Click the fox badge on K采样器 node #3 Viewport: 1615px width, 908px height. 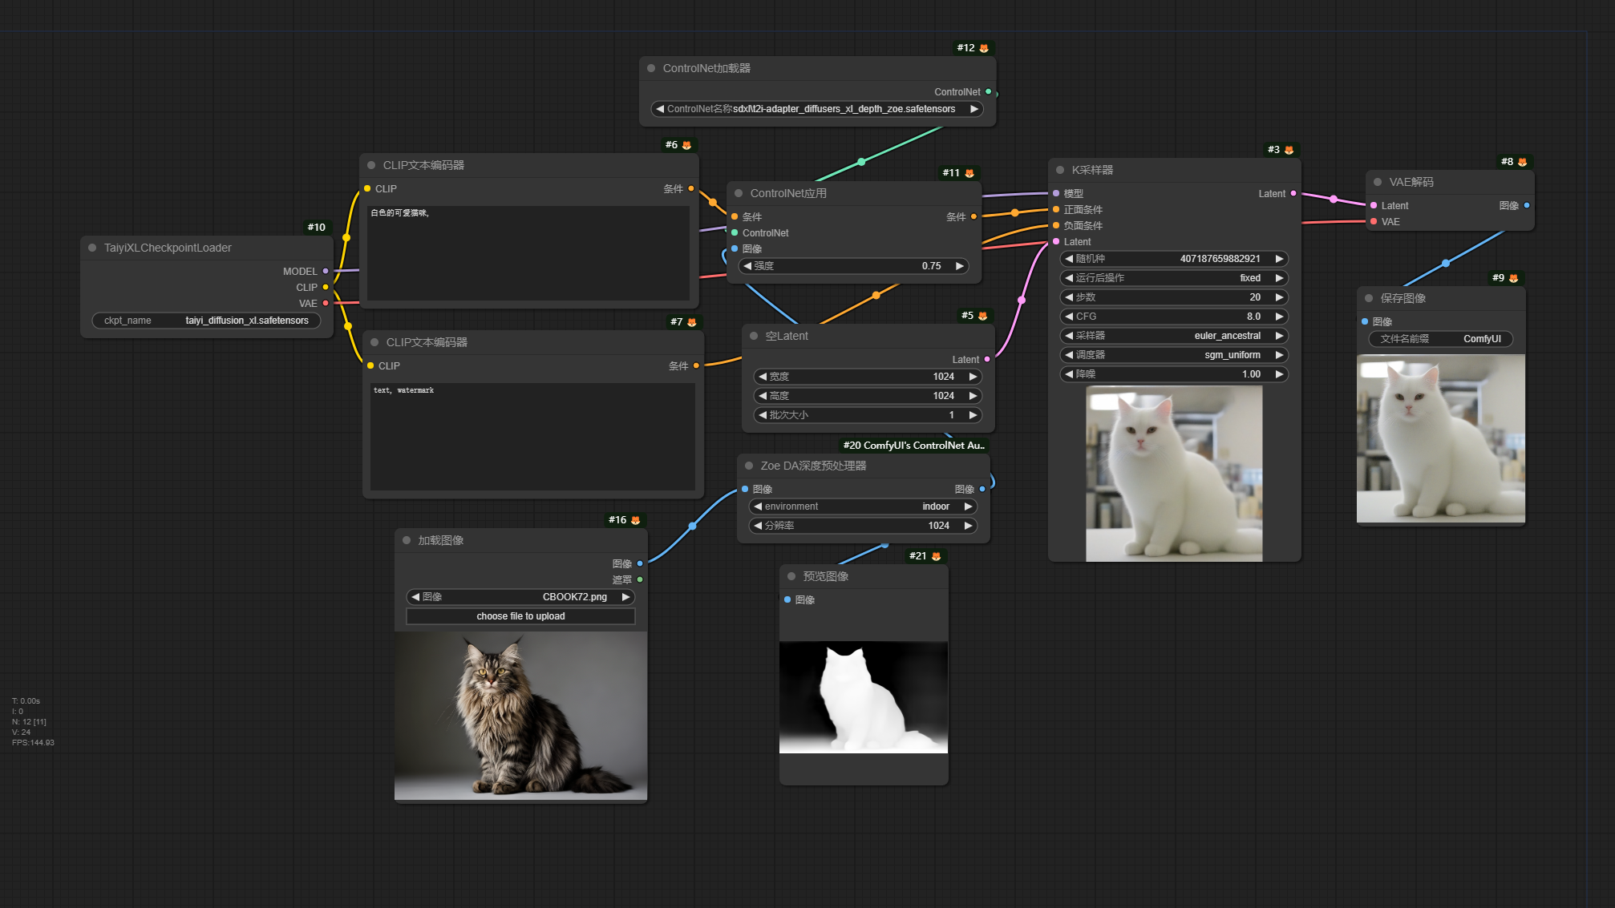1289,150
